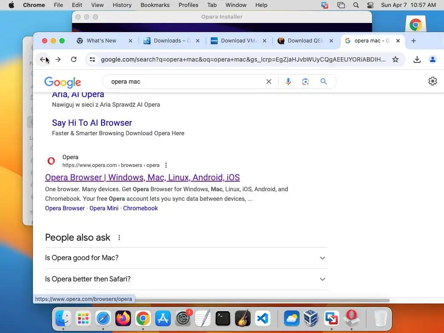Open the History menu
This screenshot has width=444, height=333.
(122, 5)
